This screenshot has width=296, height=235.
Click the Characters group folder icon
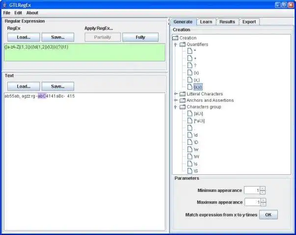click(x=182, y=107)
